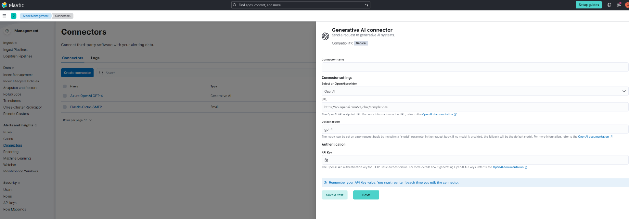Viewport: 629px width, 219px height.
Task: Open Cross-Cluster Replication in sidebar
Action: [23, 107]
